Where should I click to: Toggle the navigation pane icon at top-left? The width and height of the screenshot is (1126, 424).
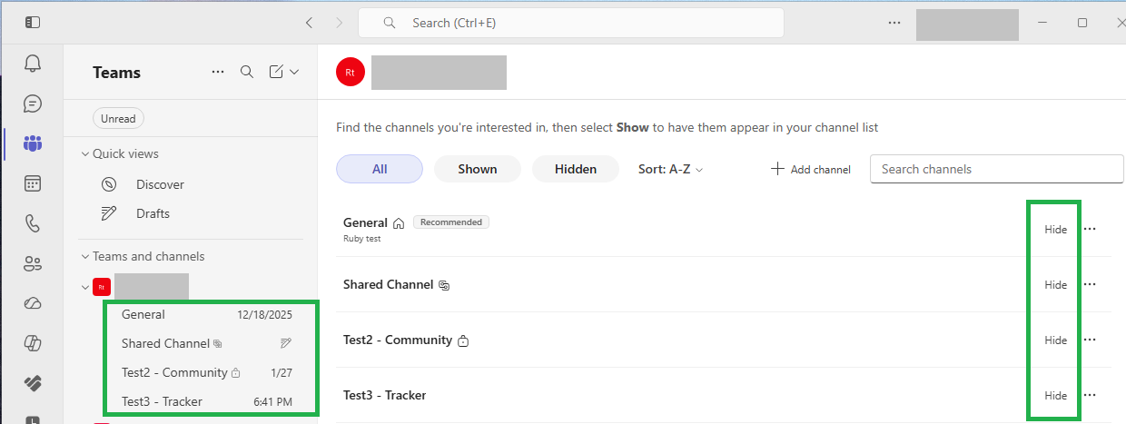coord(33,23)
